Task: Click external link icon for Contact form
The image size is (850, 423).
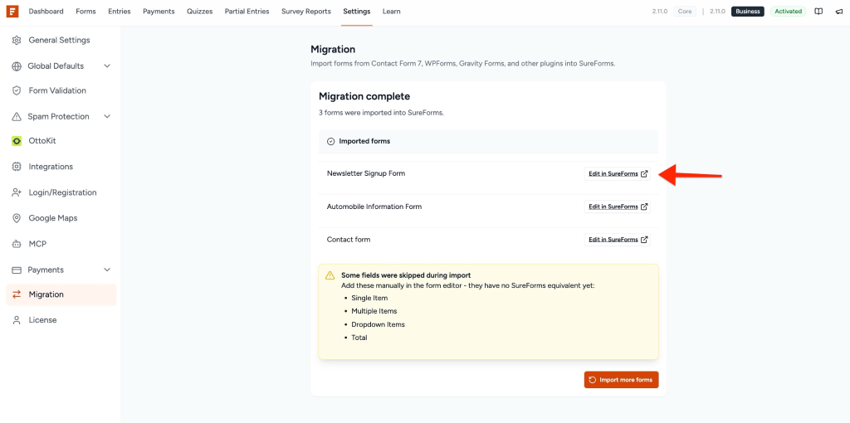Action: click(644, 240)
